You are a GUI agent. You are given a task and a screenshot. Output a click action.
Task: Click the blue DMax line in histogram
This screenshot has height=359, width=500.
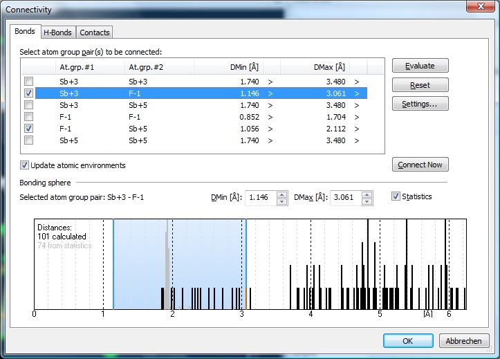(246, 263)
